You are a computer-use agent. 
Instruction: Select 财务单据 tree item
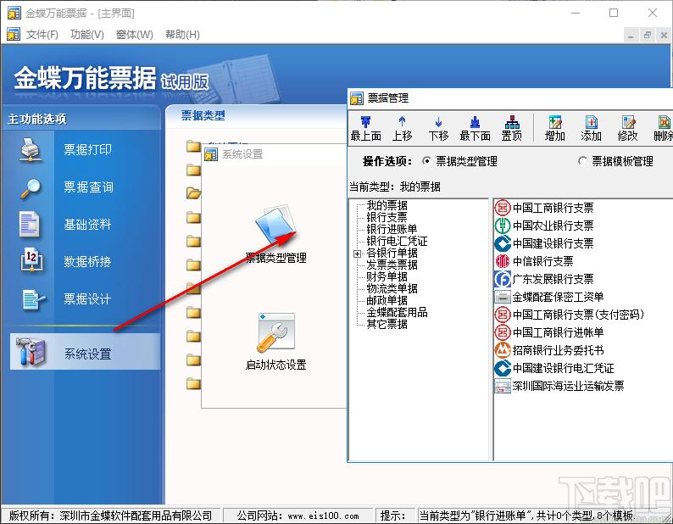click(x=387, y=276)
